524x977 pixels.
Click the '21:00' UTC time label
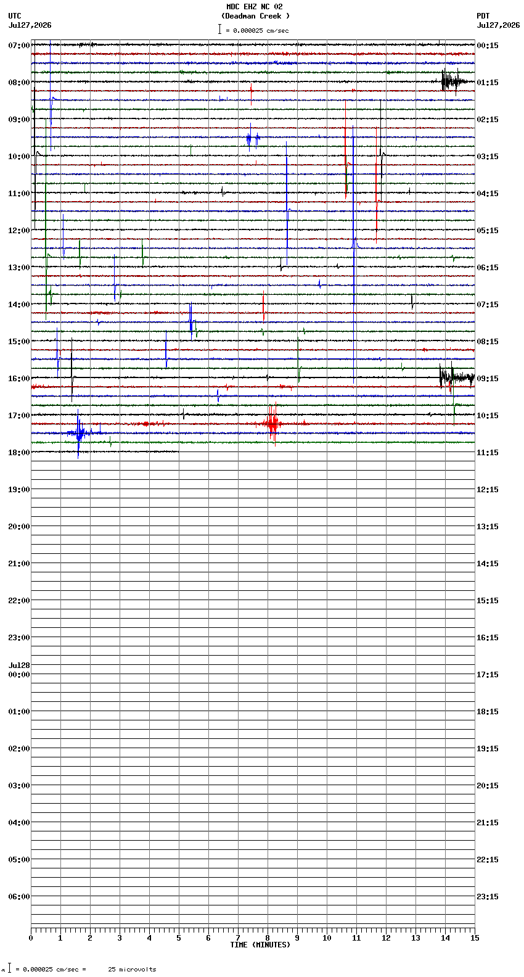(19, 564)
